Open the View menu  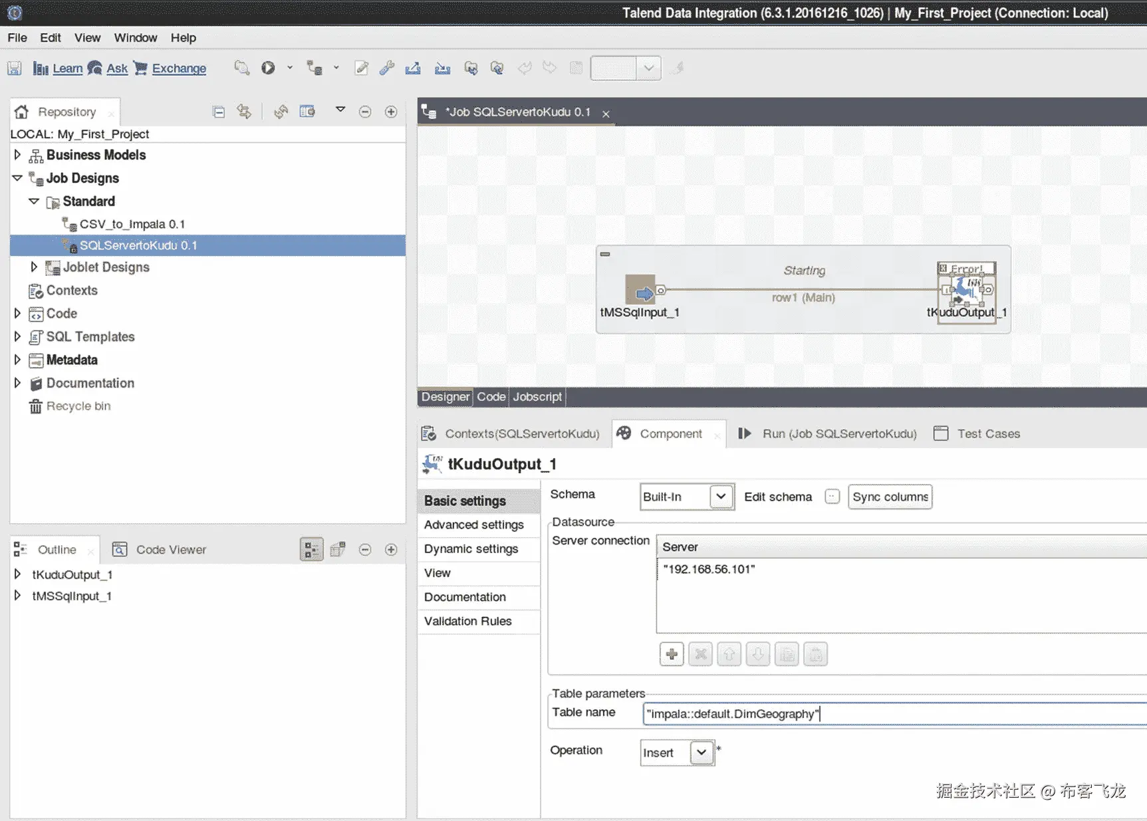[x=87, y=38]
